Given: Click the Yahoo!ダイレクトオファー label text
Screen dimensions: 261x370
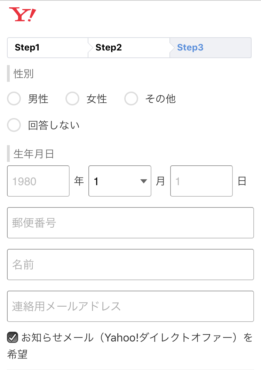Looking at the screenshot, I should tap(168, 337).
